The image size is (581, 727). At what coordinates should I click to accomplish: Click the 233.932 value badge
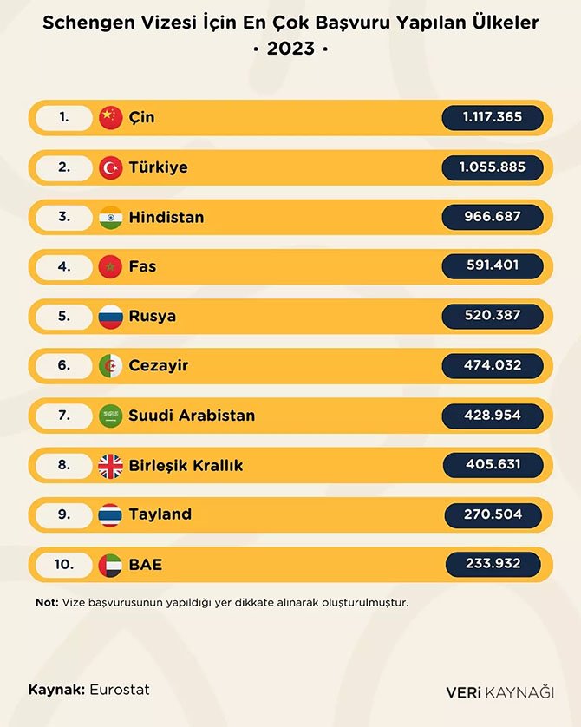click(x=493, y=564)
